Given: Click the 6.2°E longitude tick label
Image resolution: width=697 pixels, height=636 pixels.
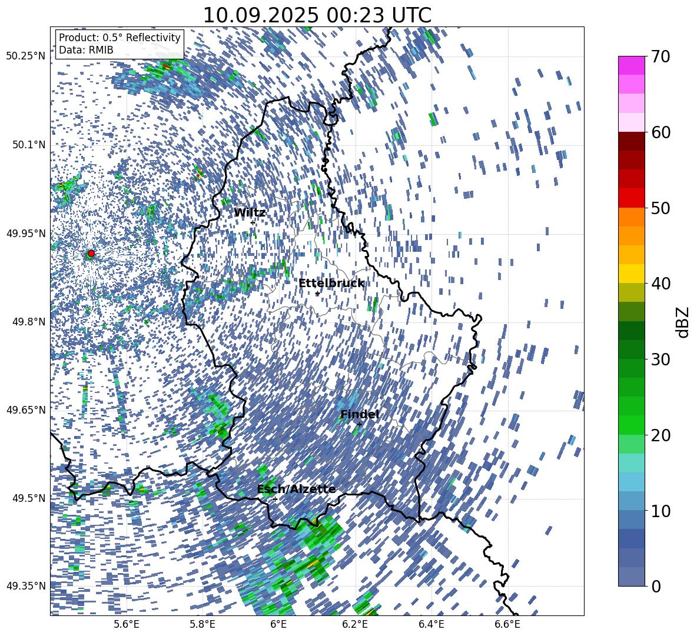Looking at the screenshot, I should tap(355, 625).
